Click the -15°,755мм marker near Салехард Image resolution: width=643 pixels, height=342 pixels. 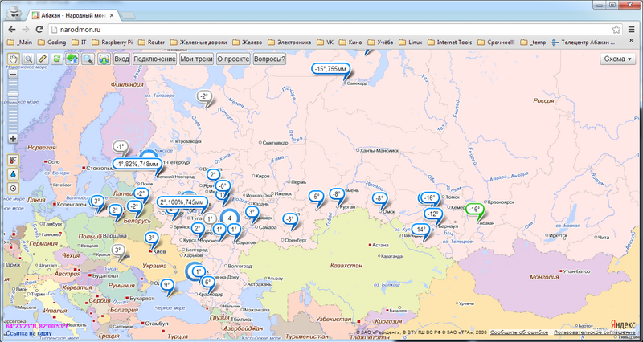pos(331,69)
